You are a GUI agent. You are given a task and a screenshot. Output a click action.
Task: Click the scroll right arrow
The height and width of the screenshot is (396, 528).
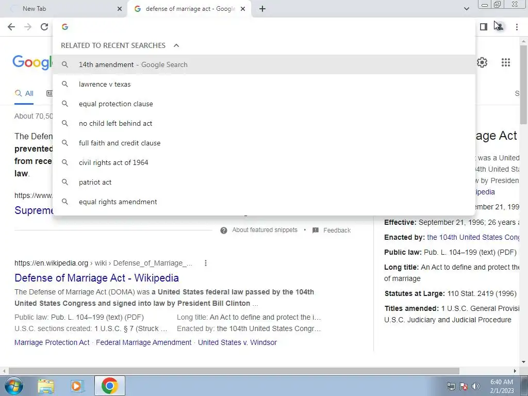click(515, 371)
